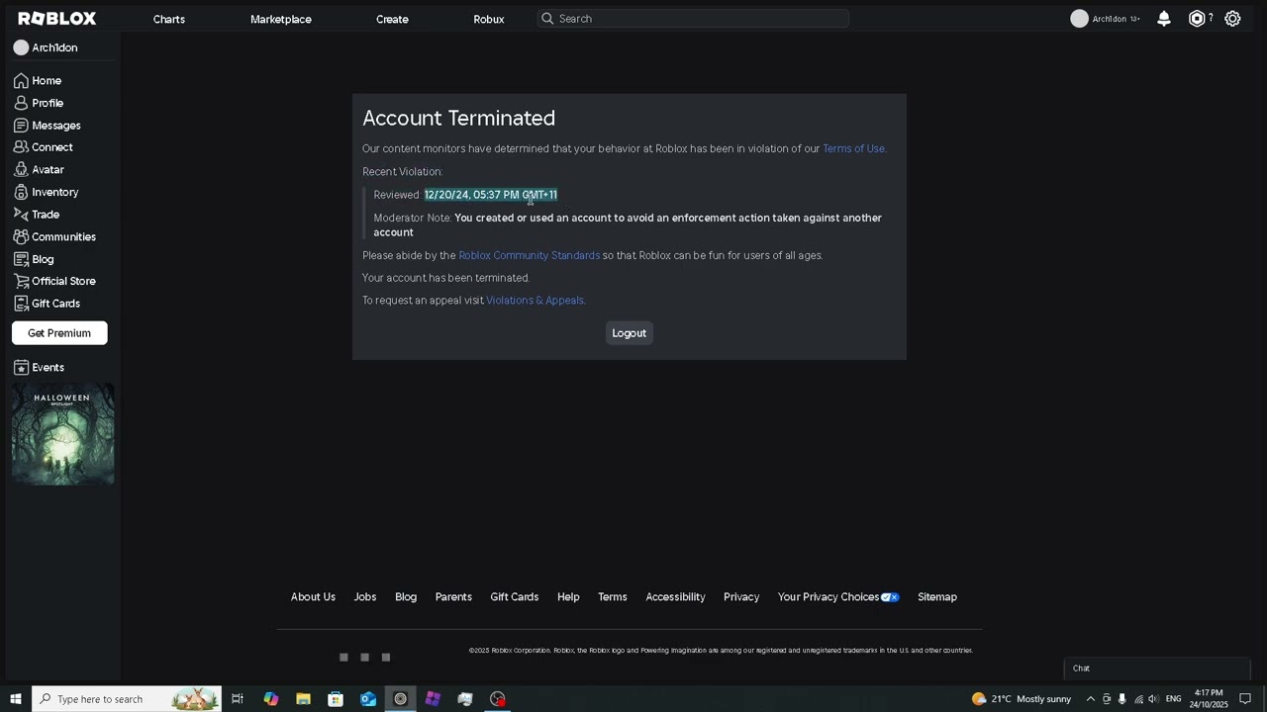
Task: Click the Get Premium button
Action: tap(59, 333)
